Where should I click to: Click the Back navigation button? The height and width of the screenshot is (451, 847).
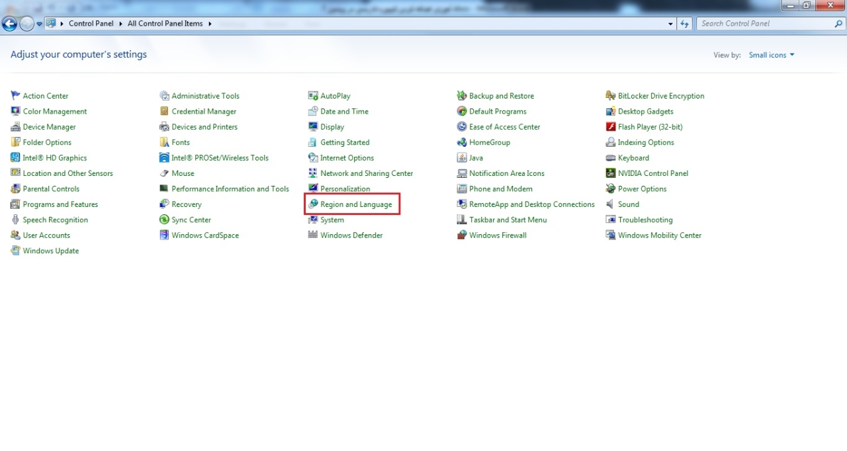(9, 24)
